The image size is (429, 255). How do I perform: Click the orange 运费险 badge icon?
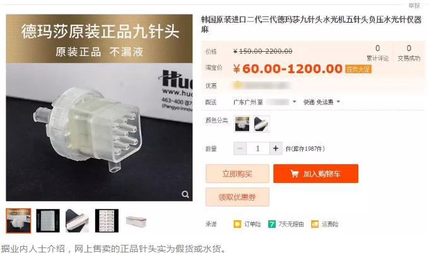(315, 224)
